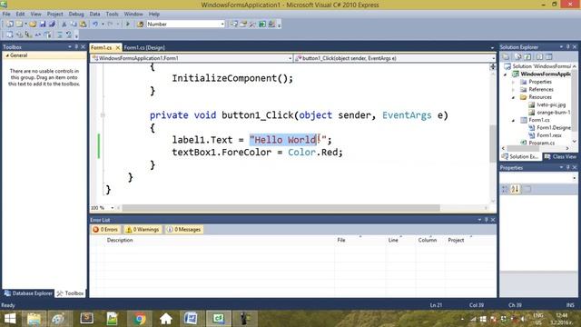Click the Paste toolbar icon
The width and height of the screenshot is (581, 327).
[x=83, y=25]
